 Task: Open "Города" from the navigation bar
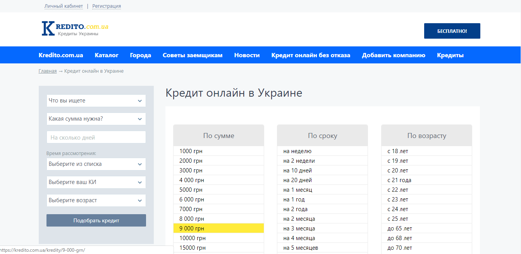point(140,55)
